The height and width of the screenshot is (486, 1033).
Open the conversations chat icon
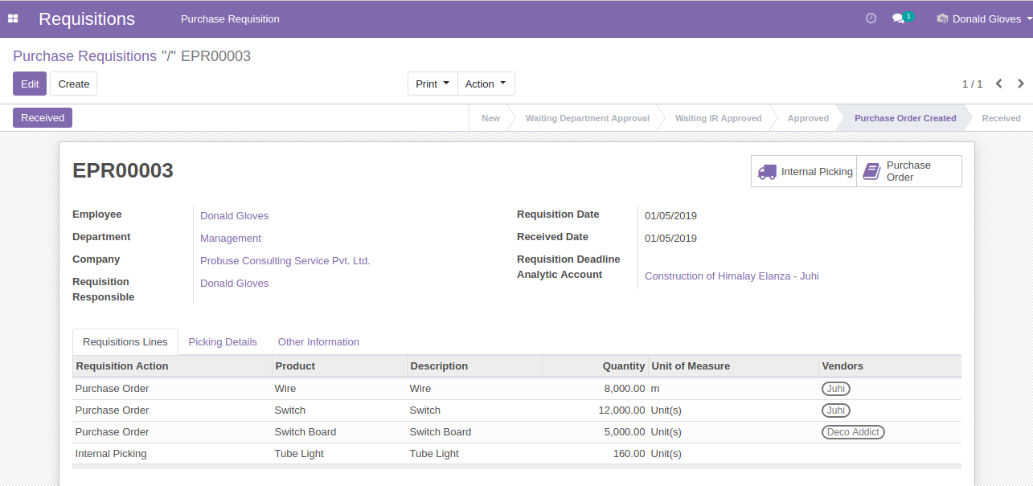899,18
